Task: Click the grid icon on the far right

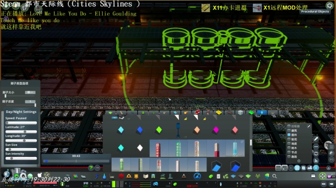Action: point(331,147)
